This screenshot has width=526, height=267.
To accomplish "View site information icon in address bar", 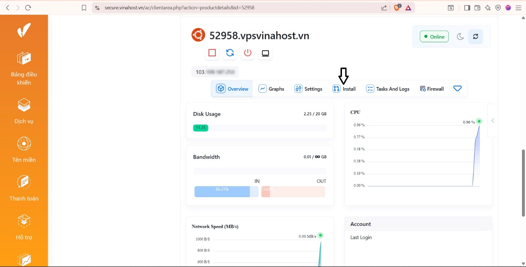I will click(97, 8).
